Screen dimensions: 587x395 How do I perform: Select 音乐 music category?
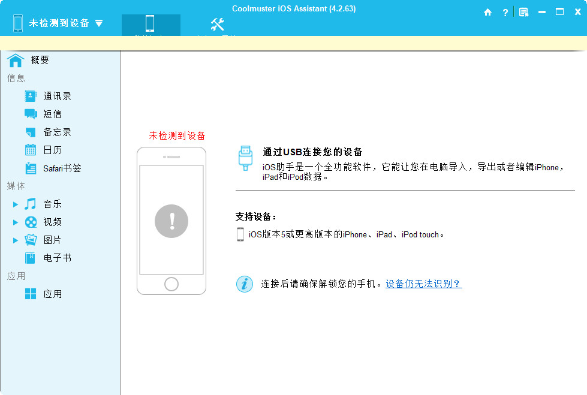coord(52,204)
